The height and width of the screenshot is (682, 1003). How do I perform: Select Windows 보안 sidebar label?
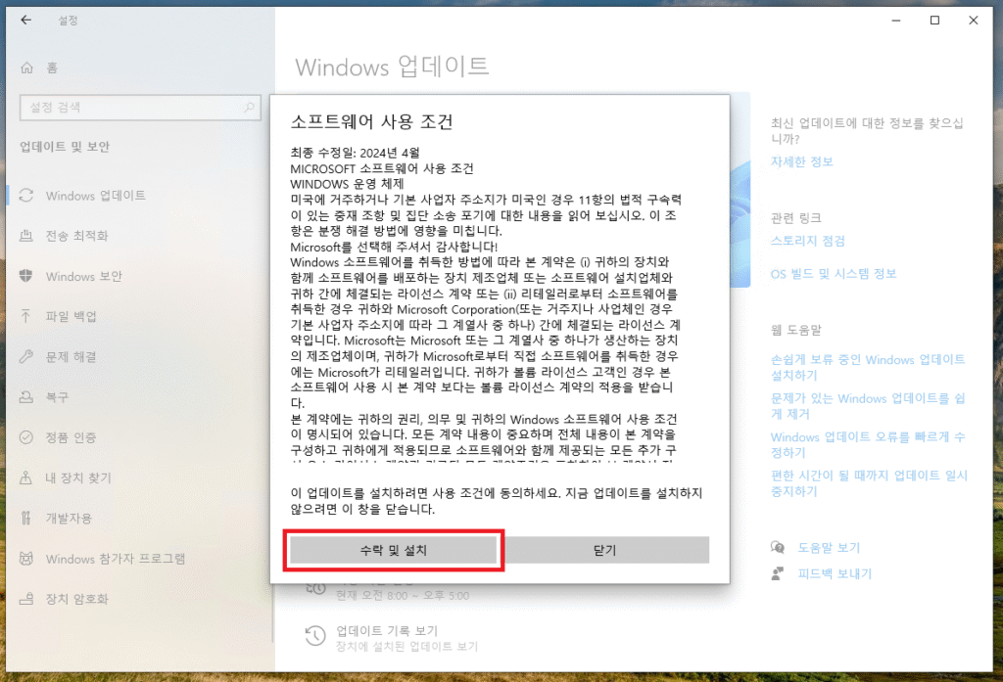coord(84,276)
